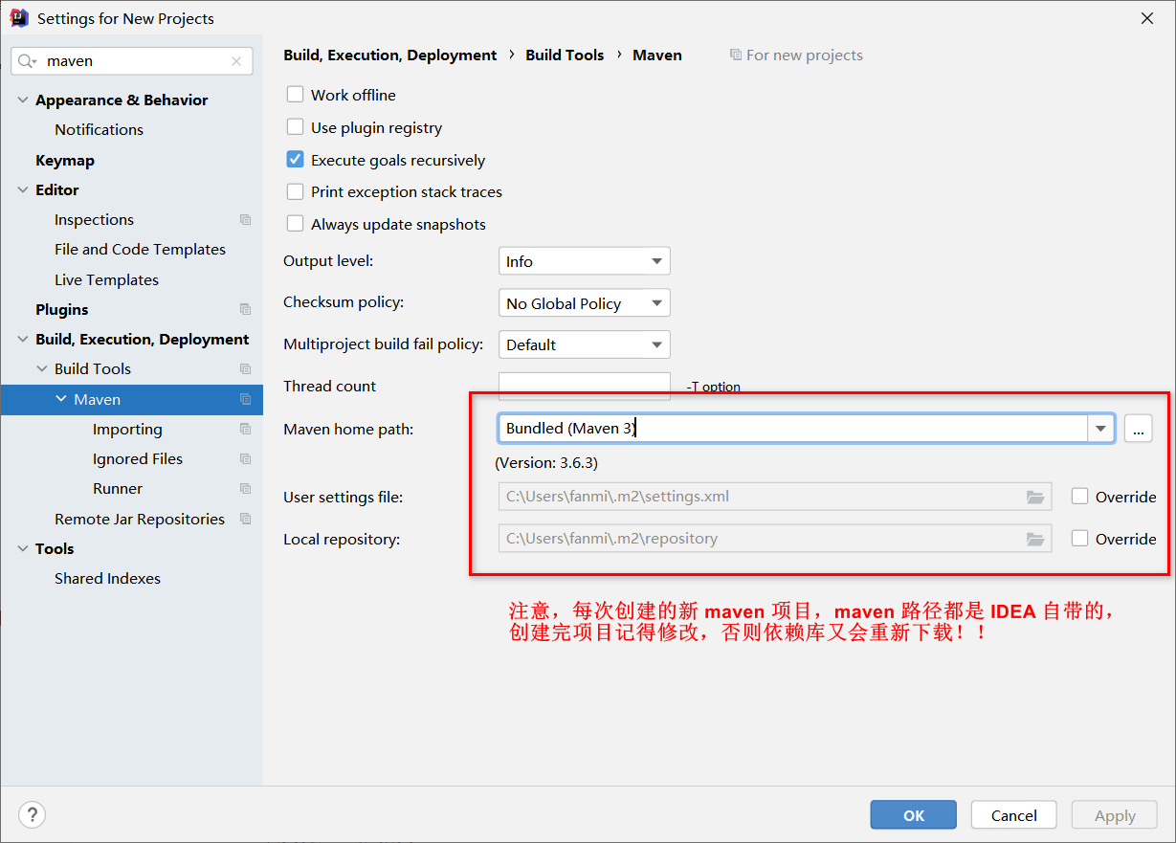This screenshot has width=1176, height=843.
Task: Collapse the Maven tree node
Action: (61, 399)
